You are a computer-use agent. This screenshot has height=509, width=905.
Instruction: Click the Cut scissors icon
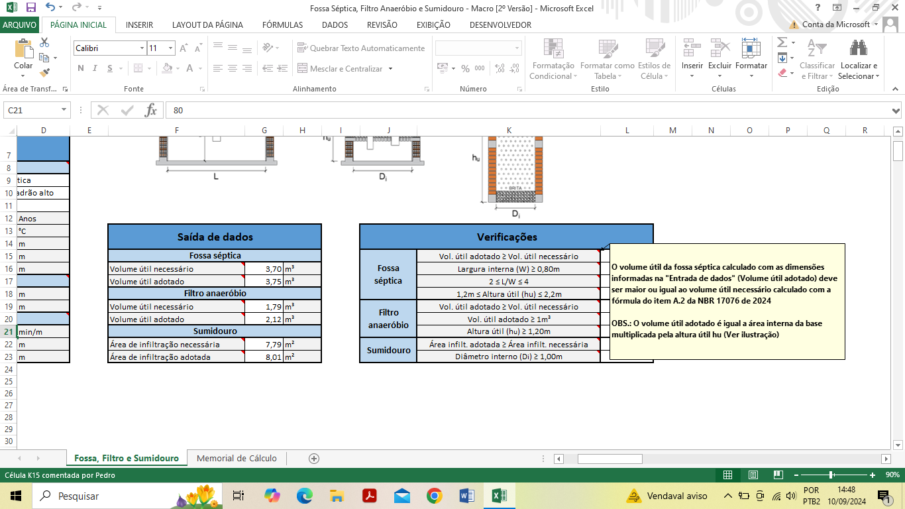point(45,42)
